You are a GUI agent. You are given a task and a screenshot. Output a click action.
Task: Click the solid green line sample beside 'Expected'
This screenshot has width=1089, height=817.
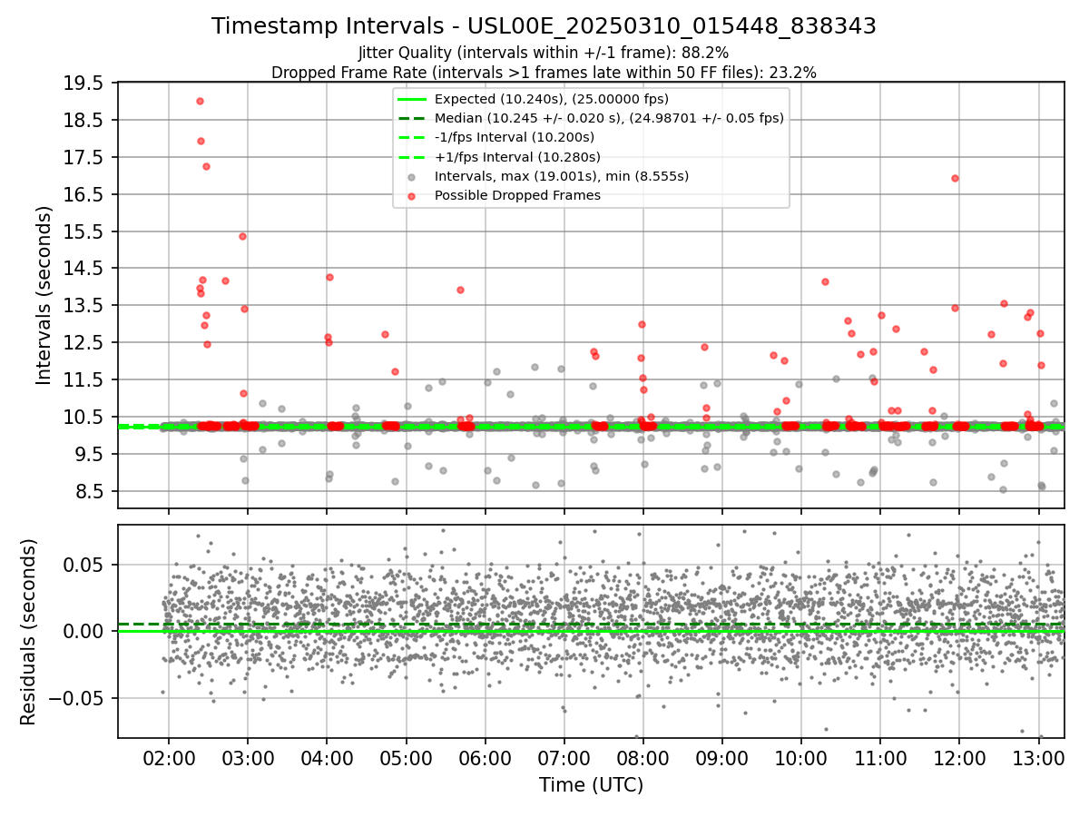(x=412, y=99)
